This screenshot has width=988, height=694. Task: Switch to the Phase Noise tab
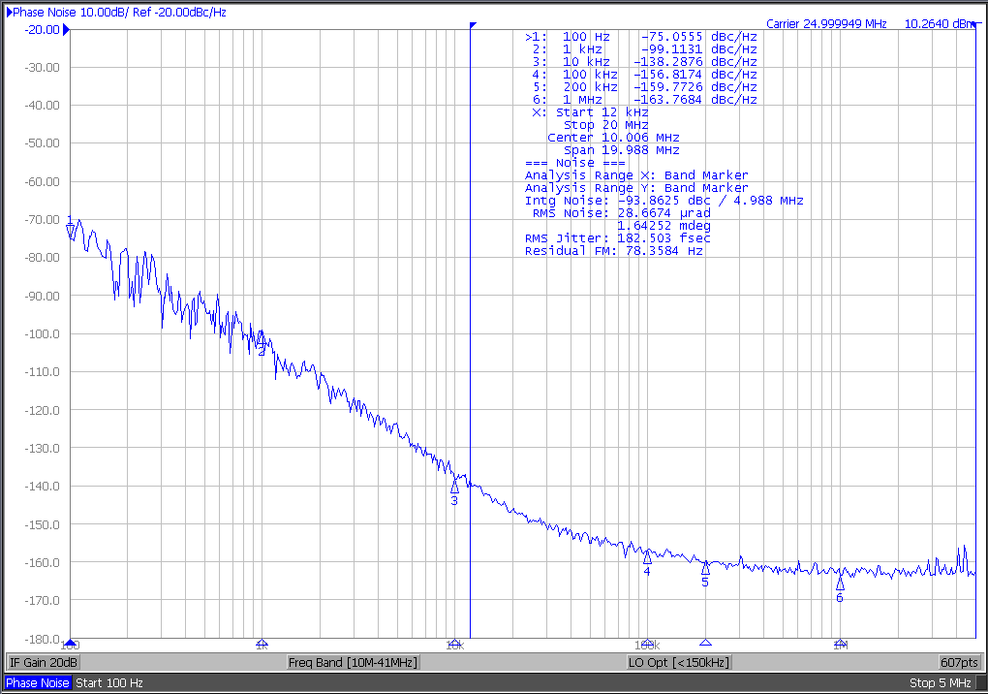[x=38, y=682]
